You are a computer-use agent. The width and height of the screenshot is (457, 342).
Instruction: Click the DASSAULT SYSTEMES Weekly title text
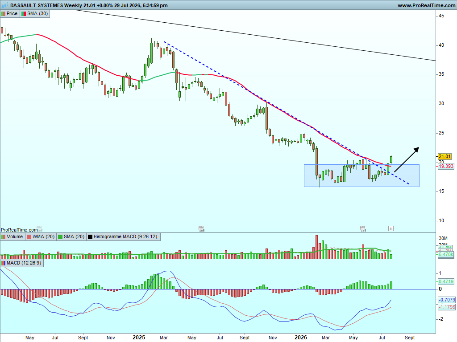[x=46, y=5]
